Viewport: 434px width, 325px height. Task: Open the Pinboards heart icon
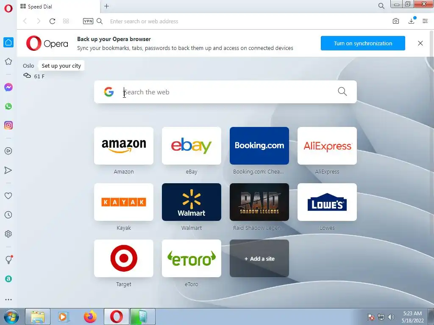click(8, 196)
